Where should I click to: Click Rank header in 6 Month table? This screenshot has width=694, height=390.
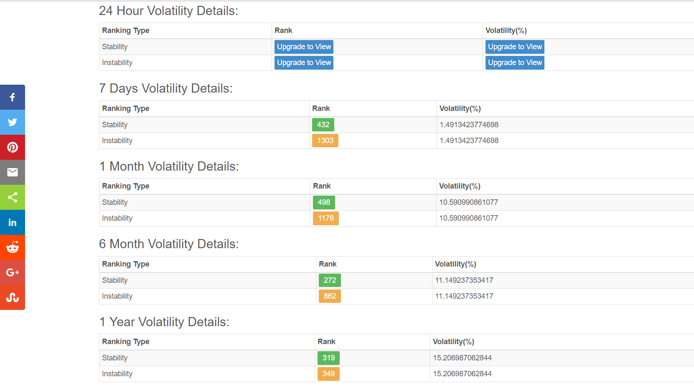pos(328,264)
